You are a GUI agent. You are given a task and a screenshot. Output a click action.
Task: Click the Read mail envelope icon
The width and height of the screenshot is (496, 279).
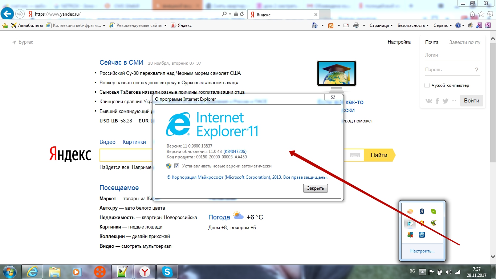(346, 25)
